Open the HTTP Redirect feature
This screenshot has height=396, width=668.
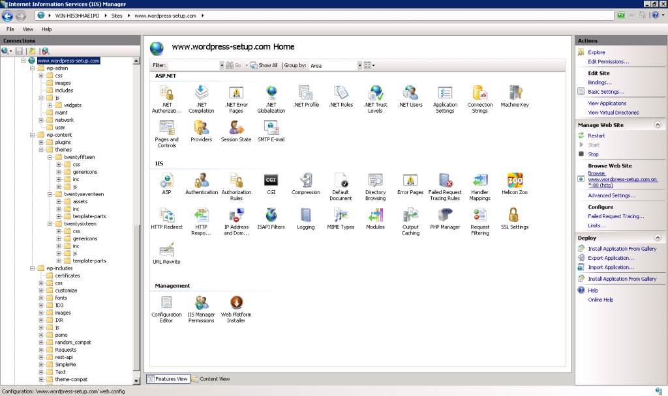[x=166, y=219]
